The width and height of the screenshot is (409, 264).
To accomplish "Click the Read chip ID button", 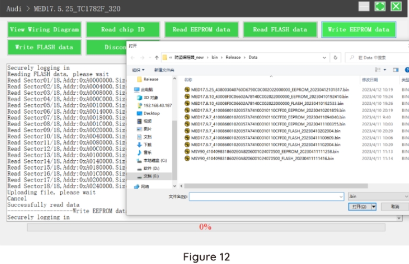I will 123,29.
